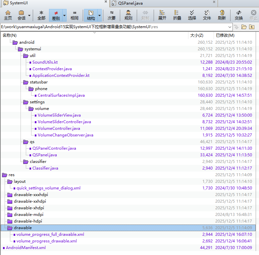Toggle the 差别 differences filter
The height and width of the screenshot is (255, 259).
[56, 15]
